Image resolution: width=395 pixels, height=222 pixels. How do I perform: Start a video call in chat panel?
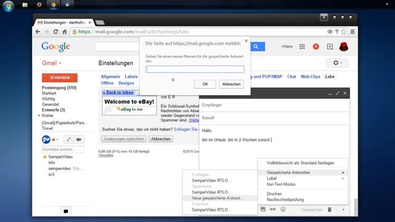tap(79, 139)
